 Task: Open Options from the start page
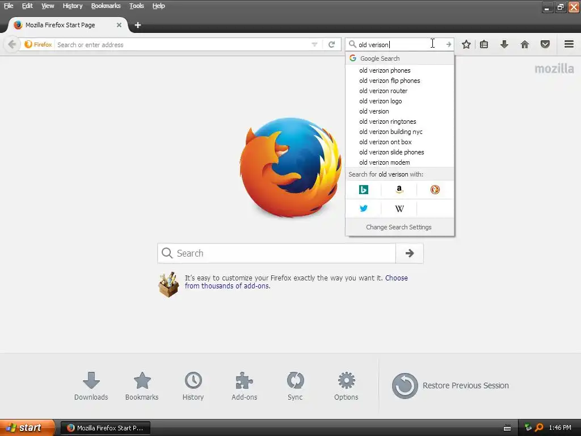coord(346,386)
